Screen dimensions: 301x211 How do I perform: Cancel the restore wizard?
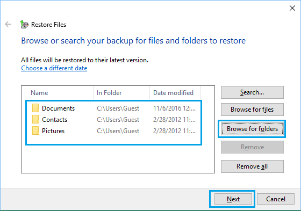tap(275, 199)
